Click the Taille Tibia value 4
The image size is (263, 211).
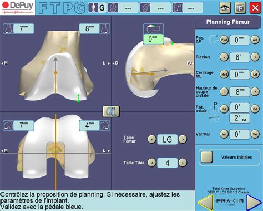click(167, 163)
